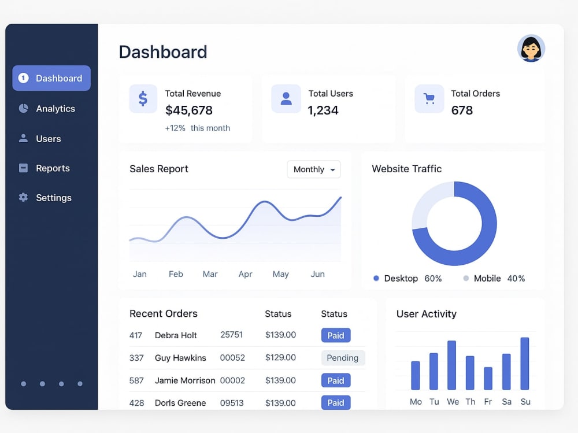Click the User Activity heading
Viewport: 578px width, 433px height.
tap(427, 314)
